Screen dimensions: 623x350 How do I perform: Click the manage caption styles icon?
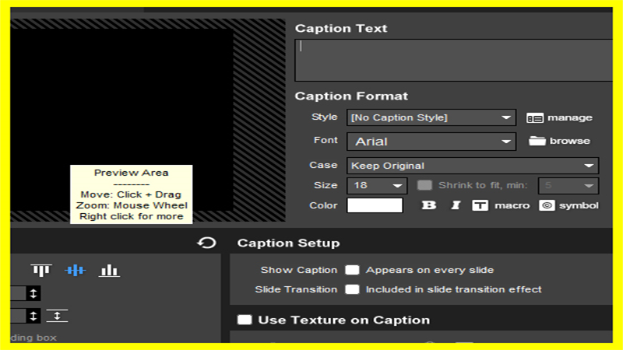[x=534, y=118]
